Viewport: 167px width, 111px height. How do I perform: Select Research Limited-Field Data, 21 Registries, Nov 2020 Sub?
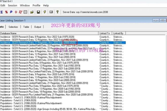click(63, 83)
